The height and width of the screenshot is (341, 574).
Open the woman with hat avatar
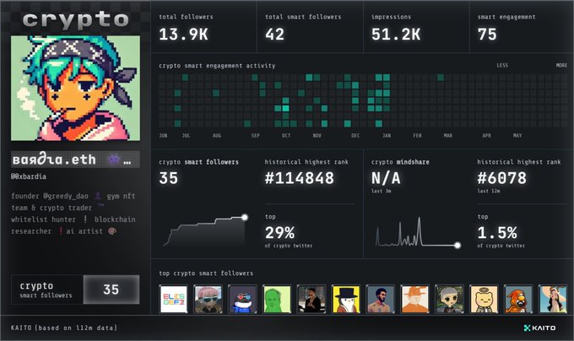click(x=553, y=300)
